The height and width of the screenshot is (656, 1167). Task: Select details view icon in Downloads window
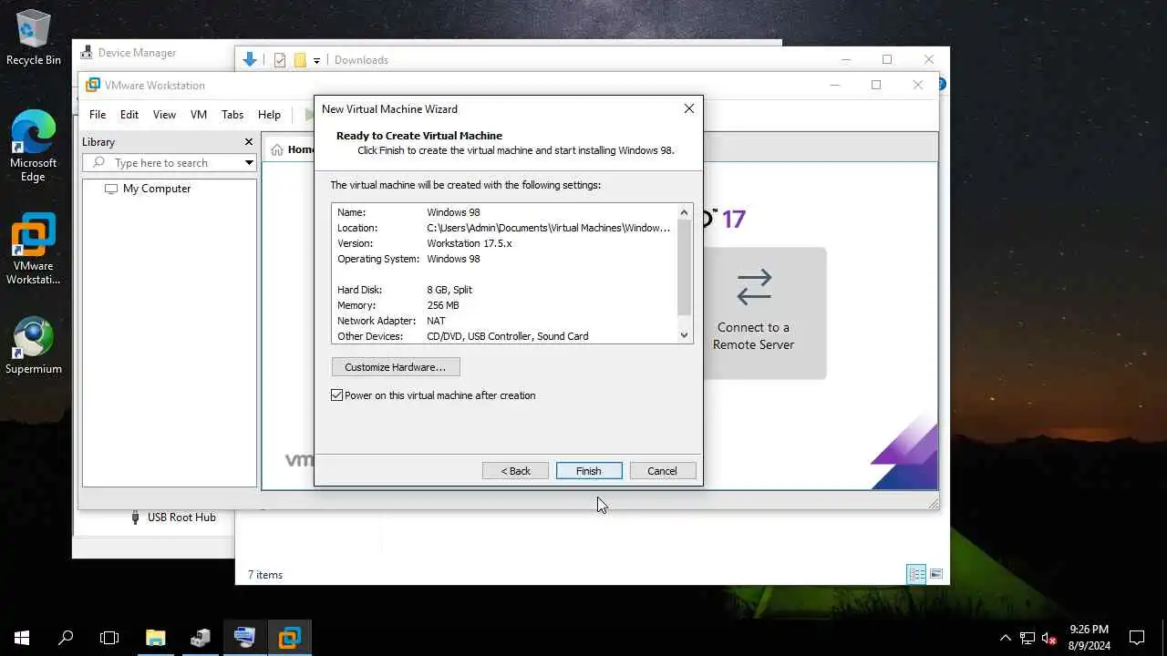(x=916, y=574)
